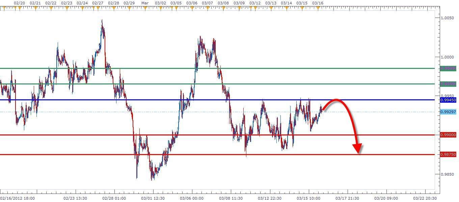Click the 03/14 date on top axis
The image size is (459, 202).
286,3
